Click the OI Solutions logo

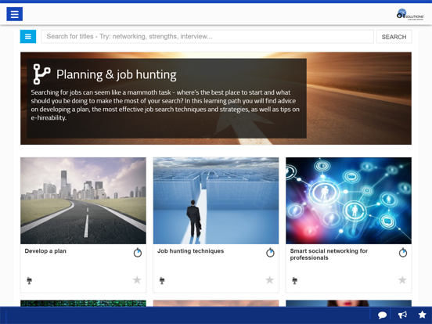[409, 15]
